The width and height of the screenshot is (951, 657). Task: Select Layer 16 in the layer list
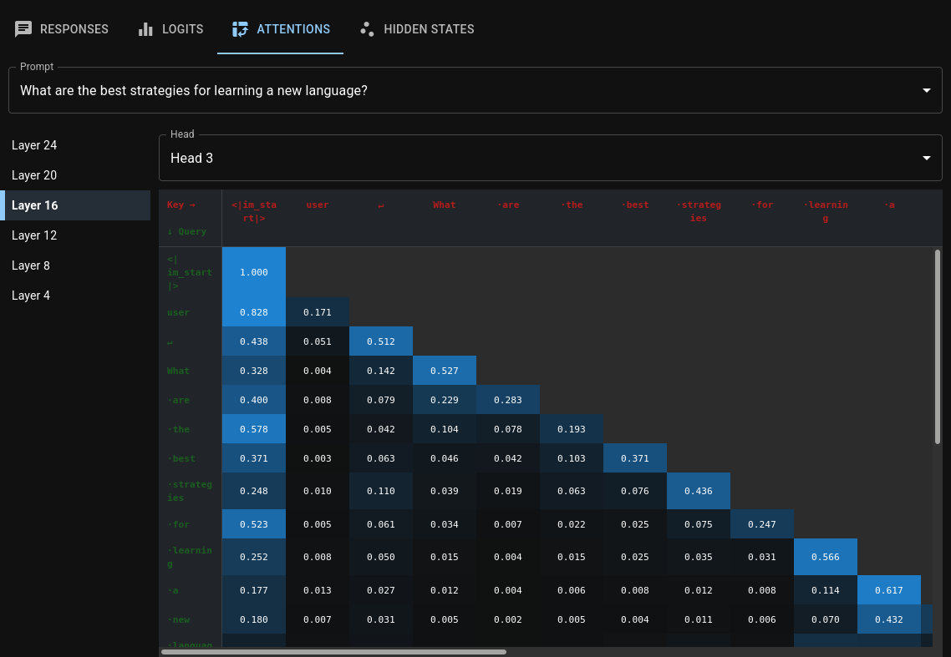(75, 205)
